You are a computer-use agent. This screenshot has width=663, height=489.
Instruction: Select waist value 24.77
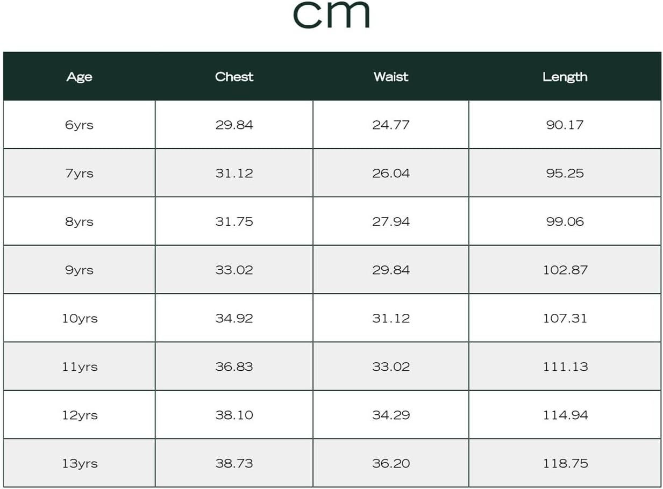pyautogui.click(x=391, y=125)
